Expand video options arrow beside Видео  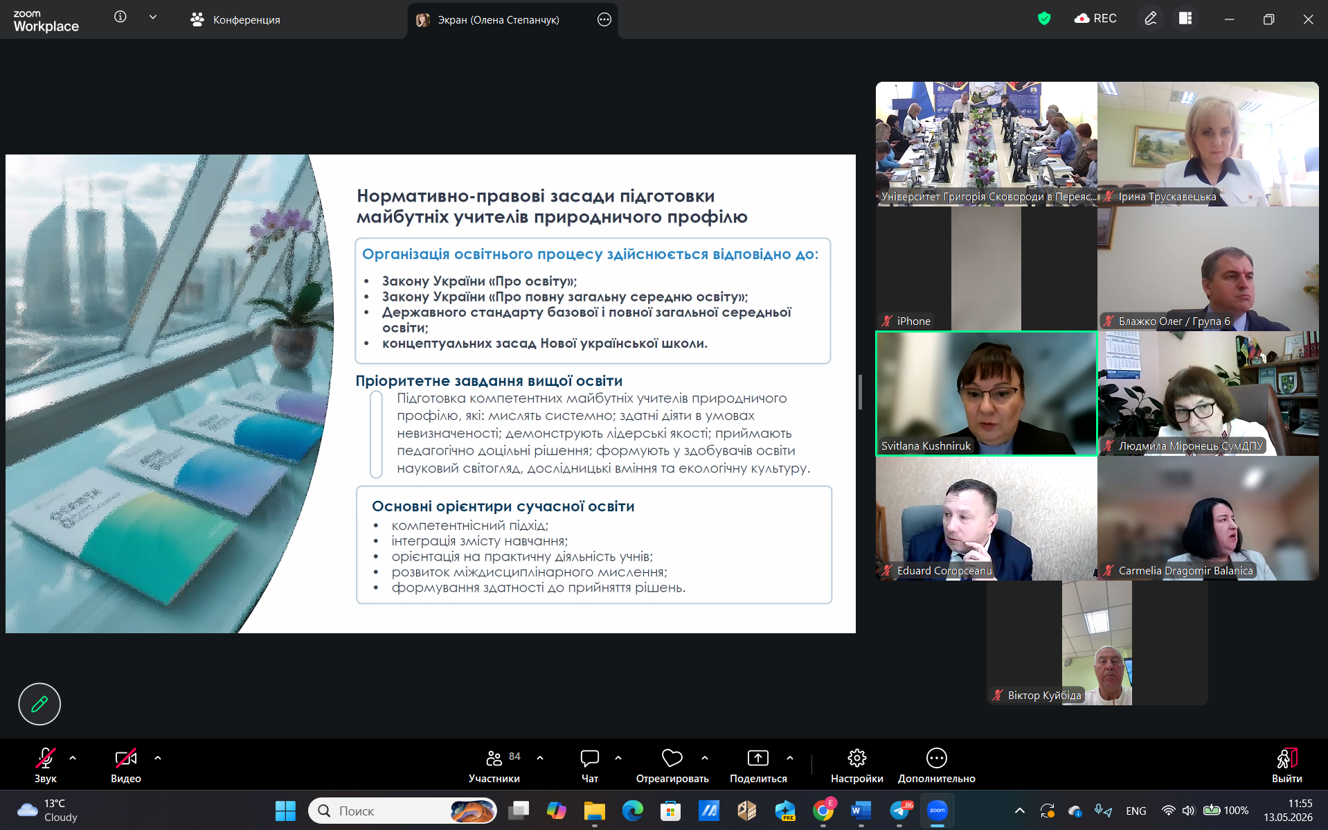click(158, 758)
